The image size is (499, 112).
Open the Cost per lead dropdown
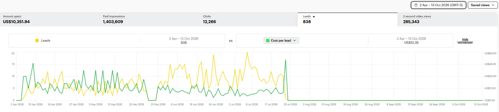pos(281,40)
